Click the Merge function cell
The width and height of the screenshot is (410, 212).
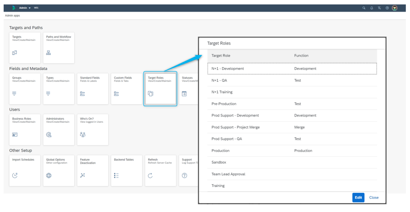pos(299,127)
